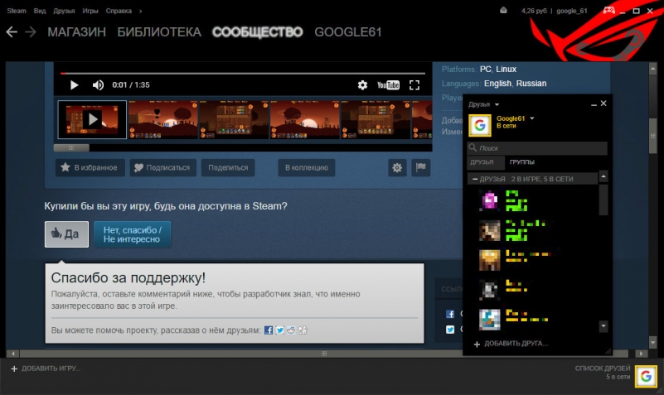664x395 pixels.
Task: Open the СООБЩЕСТВО community section
Action: click(258, 32)
